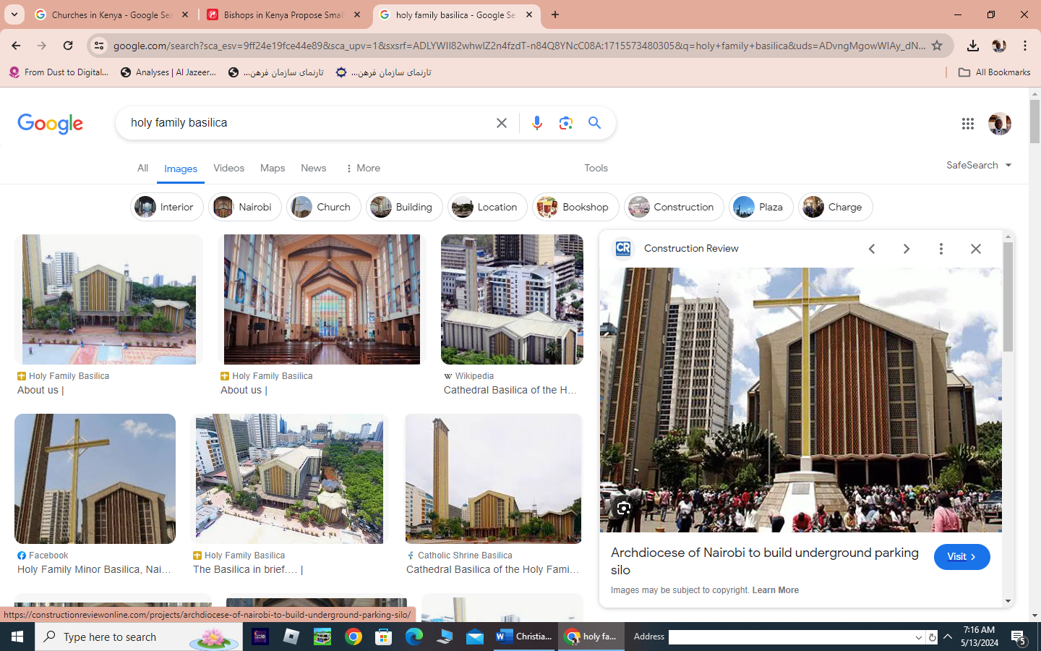The width and height of the screenshot is (1041, 651).
Task: Open Tools filter options
Action: [x=596, y=168]
